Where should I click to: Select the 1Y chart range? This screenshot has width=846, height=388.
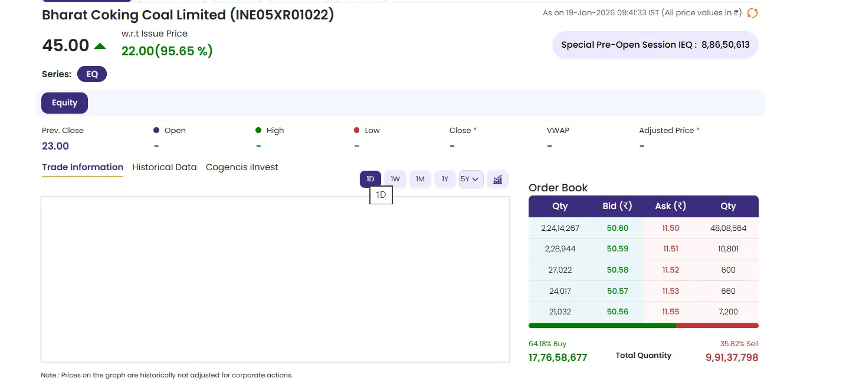[x=445, y=179]
